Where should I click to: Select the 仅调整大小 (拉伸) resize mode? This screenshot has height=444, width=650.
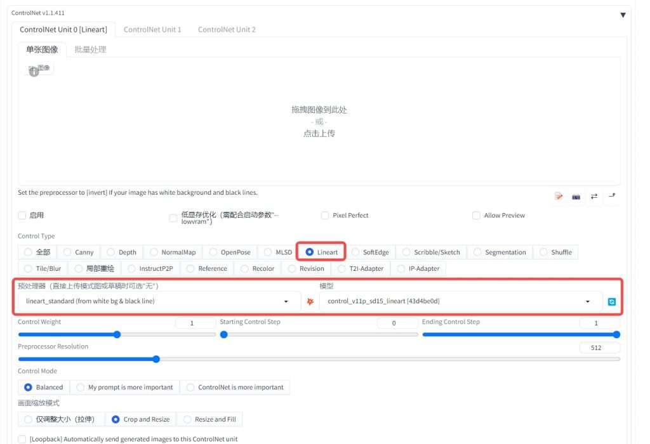pyautogui.click(x=61, y=419)
